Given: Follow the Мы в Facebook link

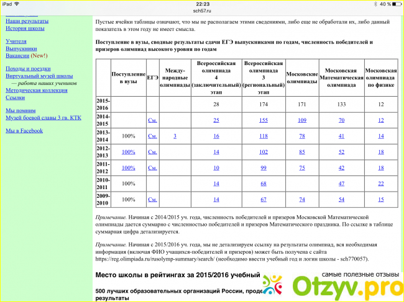Looking at the screenshot, I should click(x=24, y=131).
